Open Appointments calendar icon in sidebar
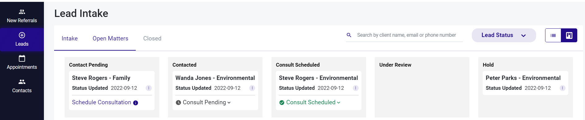 pos(22,58)
